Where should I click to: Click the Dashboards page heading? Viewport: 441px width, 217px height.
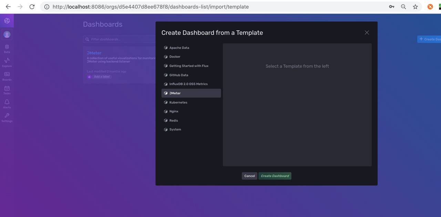point(103,24)
